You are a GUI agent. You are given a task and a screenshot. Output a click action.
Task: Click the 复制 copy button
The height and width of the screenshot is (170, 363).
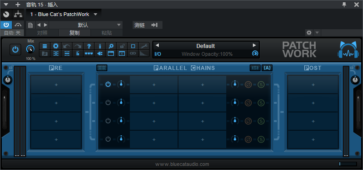(74, 33)
